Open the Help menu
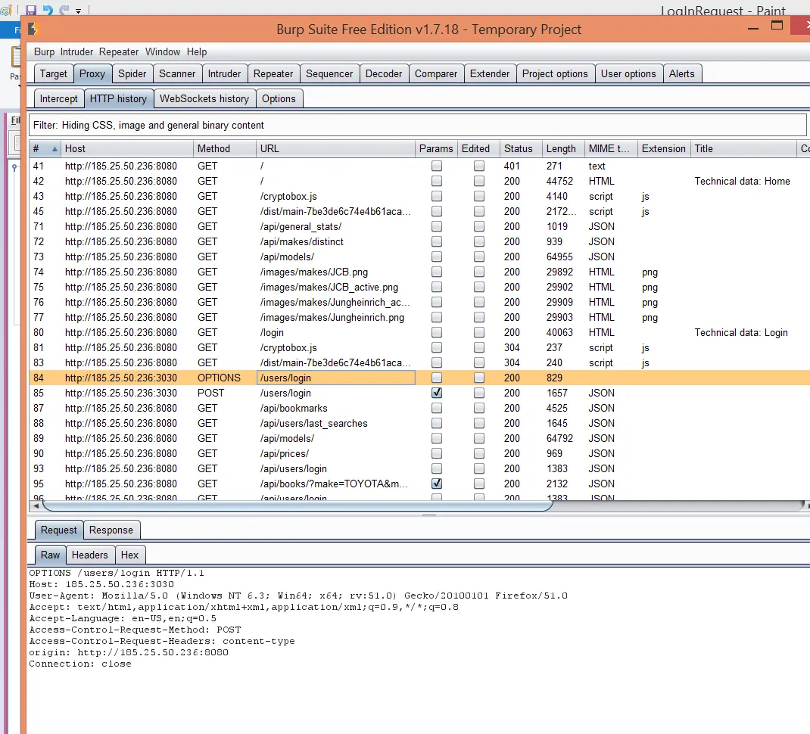The image size is (810, 734). pos(197,51)
